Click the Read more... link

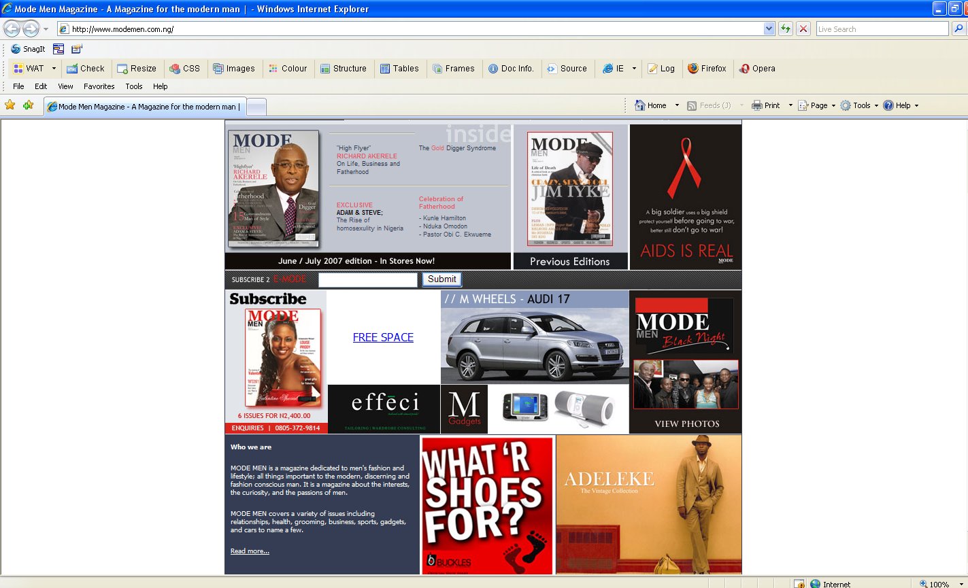tap(250, 551)
